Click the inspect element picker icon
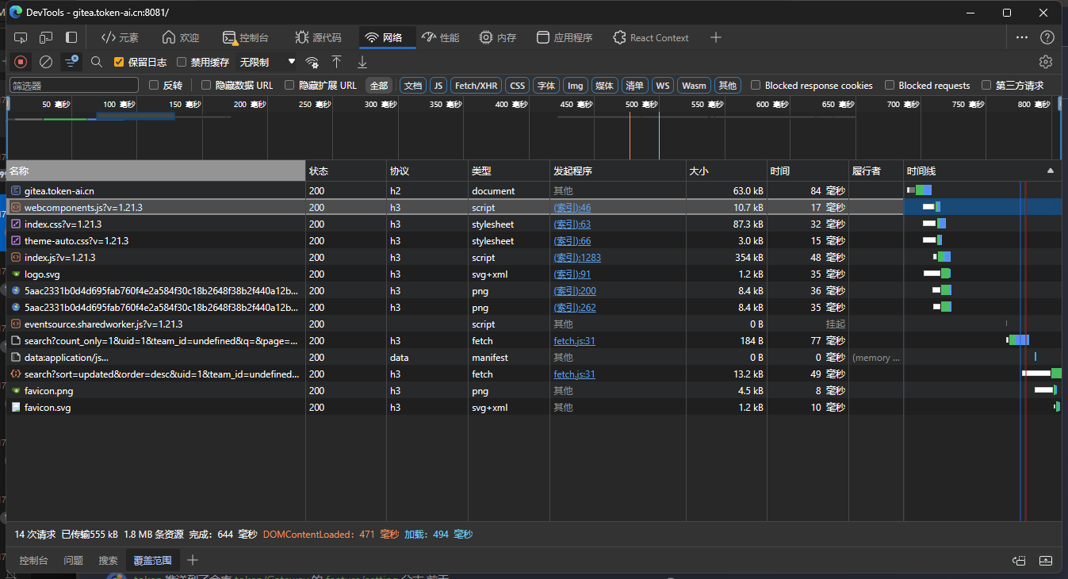Viewport: 1068px width, 579px height. pyautogui.click(x=21, y=37)
